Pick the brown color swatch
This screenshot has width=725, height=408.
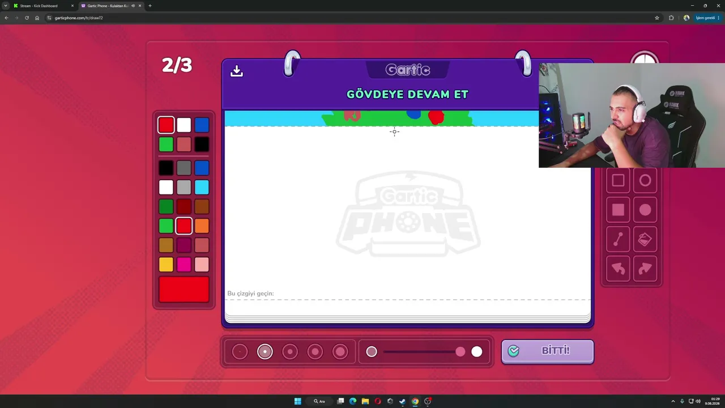point(202,207)
